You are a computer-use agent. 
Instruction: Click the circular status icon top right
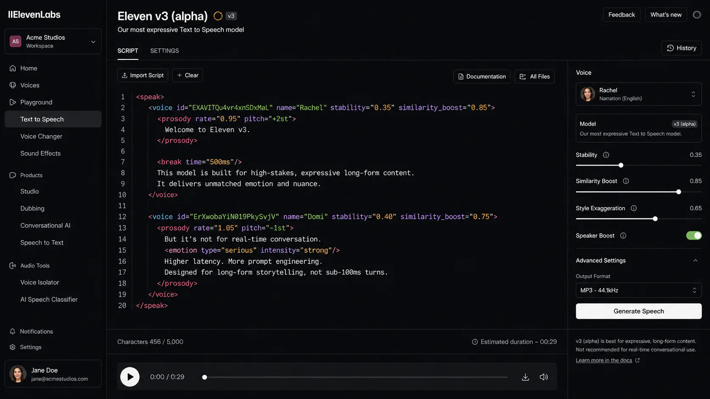click(697, 14)
